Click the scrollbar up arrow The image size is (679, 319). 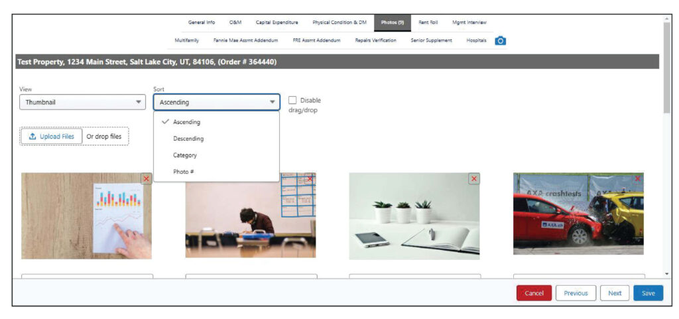click(666, 19)
